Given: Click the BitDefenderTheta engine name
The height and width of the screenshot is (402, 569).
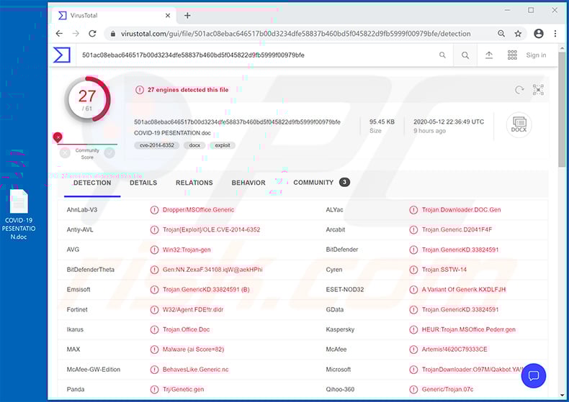Looking at the screenshot, I should [90, 270].
